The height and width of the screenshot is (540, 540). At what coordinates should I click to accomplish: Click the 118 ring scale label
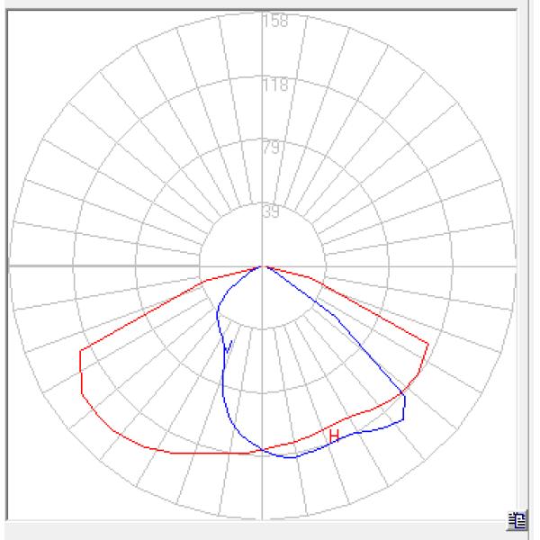(274, 85)
